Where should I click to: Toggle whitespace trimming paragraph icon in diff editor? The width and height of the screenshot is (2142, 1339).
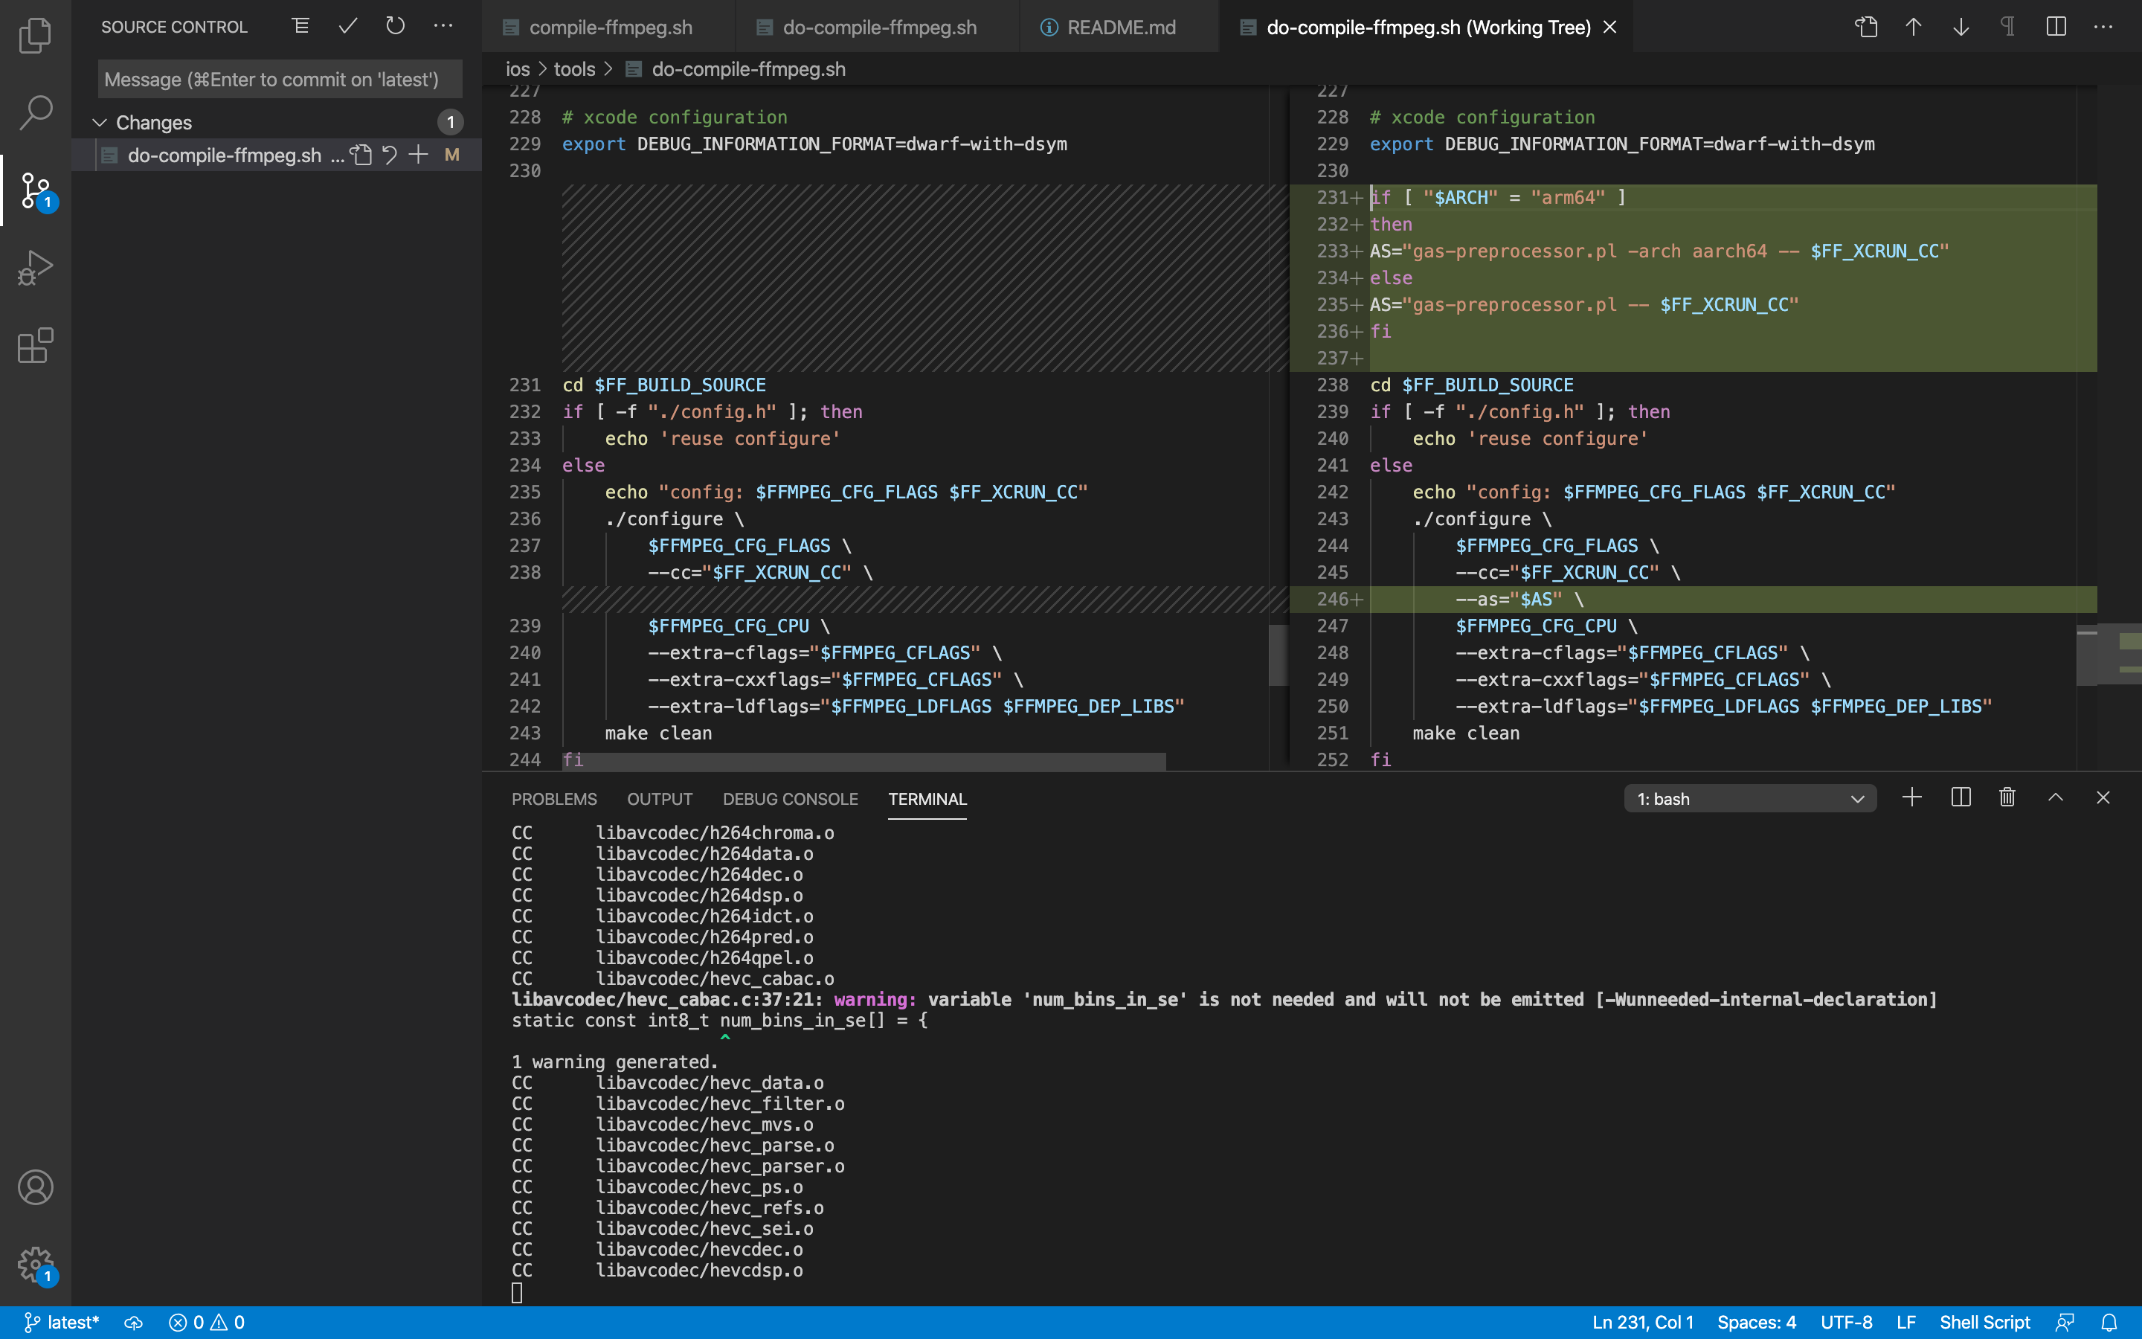coord(2007,27)
